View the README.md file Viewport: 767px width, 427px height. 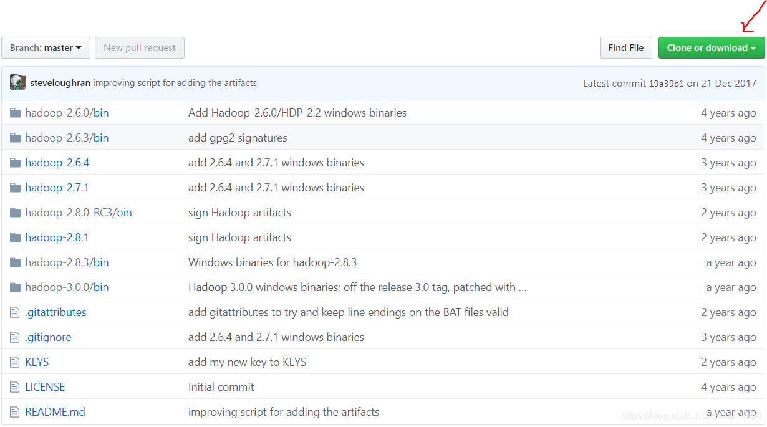point(55,412)
